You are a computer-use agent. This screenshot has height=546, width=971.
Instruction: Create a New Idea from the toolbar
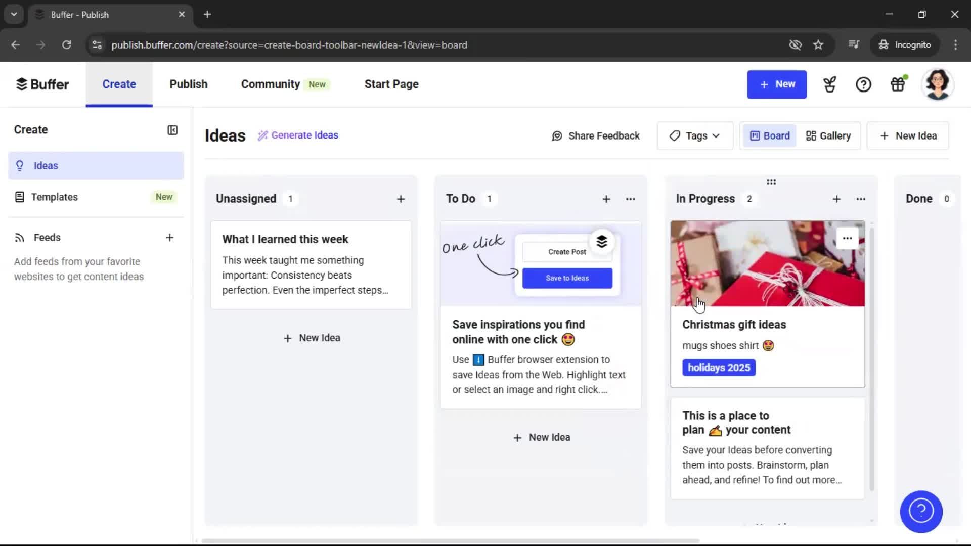[x=907, y=135]
